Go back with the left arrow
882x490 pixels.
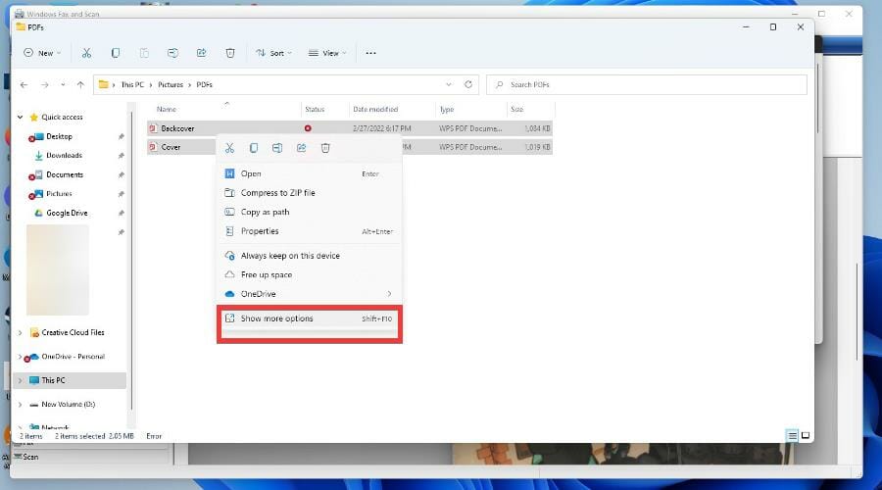point(24,85)
